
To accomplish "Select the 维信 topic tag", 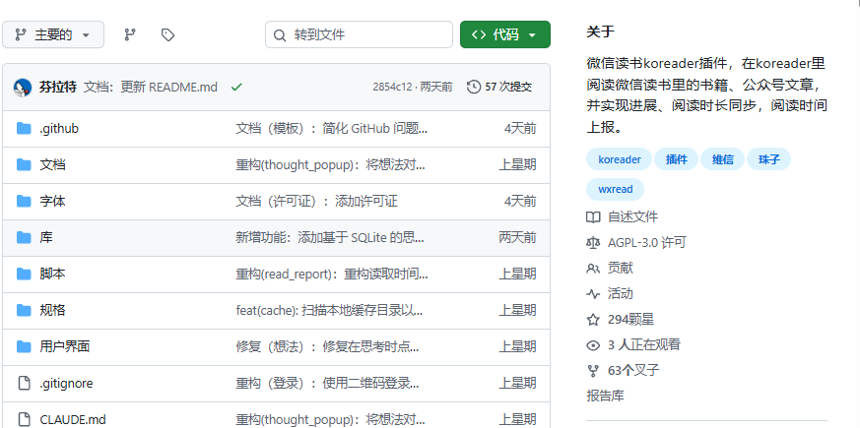I will point(723,159).
